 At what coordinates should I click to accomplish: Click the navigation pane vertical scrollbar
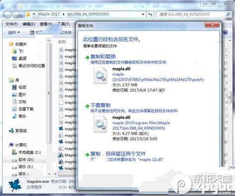tap(49, 93)
